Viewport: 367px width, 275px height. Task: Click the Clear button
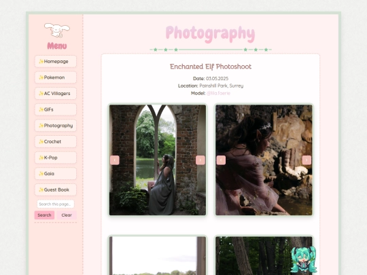point(67,215)
